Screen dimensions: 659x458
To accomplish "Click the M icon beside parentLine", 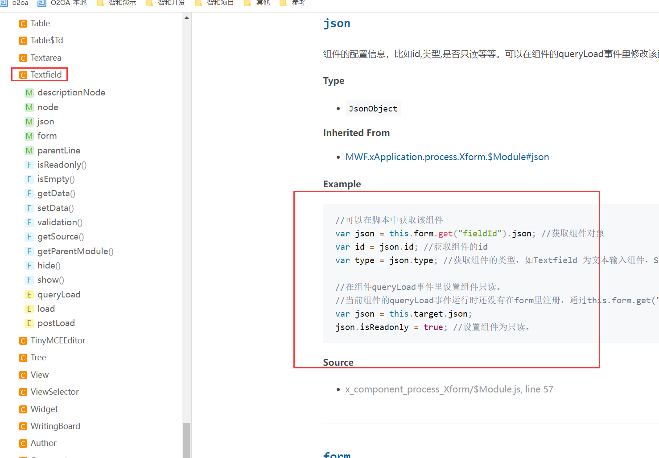I will pos(29,151).
